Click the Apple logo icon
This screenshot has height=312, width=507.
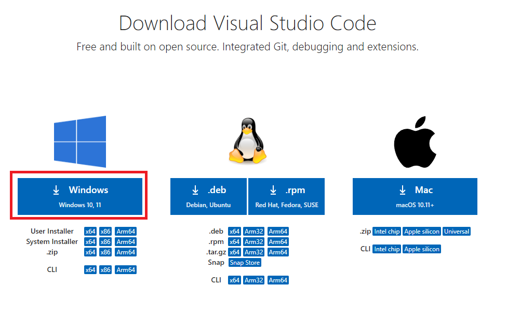tap(415, 141)
